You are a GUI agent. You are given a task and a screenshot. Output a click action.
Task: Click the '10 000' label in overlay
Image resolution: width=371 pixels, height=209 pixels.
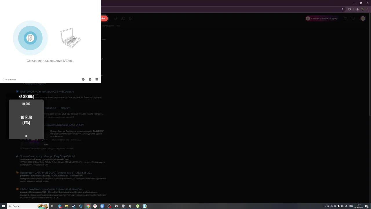point(26,104)
